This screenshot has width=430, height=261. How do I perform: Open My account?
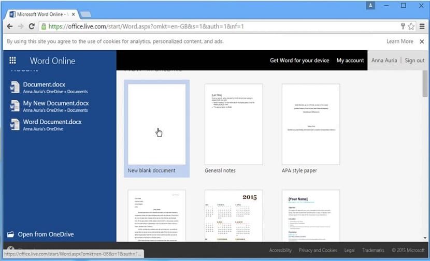point(350,60)
